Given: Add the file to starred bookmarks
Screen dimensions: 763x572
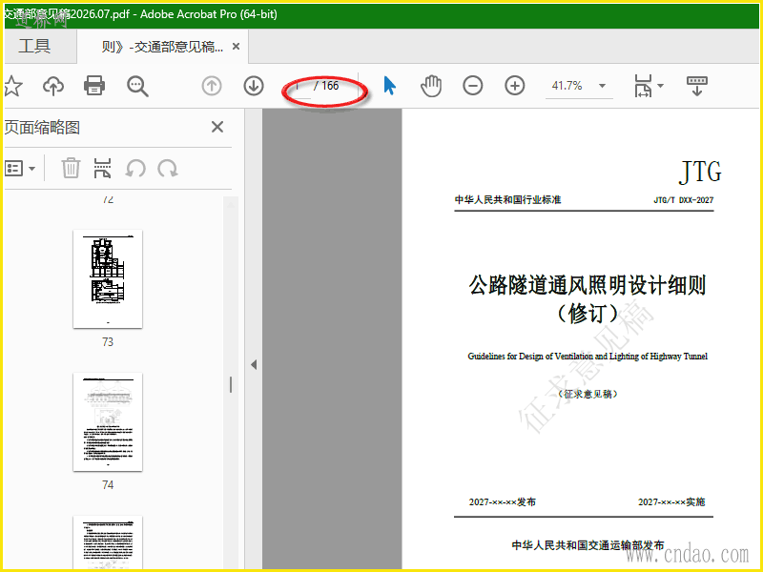Looking at the screenshot, I should click(x=12, y=86).
